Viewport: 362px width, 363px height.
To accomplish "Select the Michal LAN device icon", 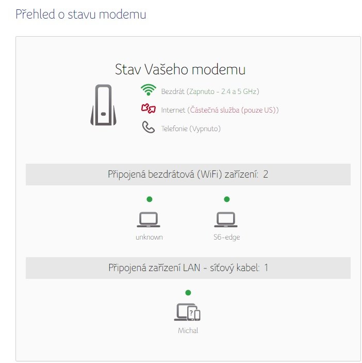I will point(187,312).
